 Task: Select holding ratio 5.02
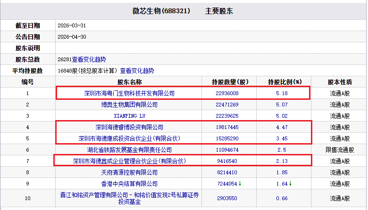coord(282,116)
